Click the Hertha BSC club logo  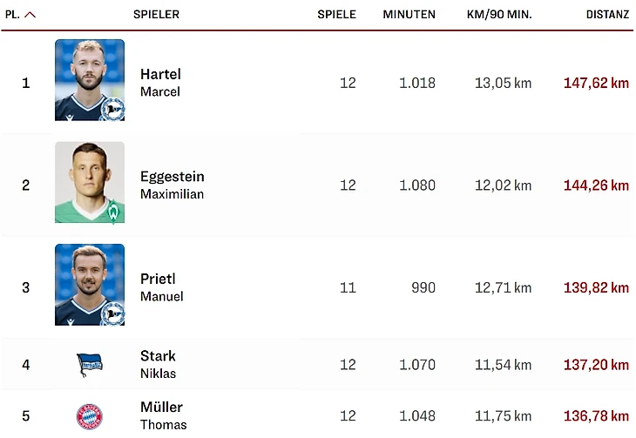coord(90,365)
